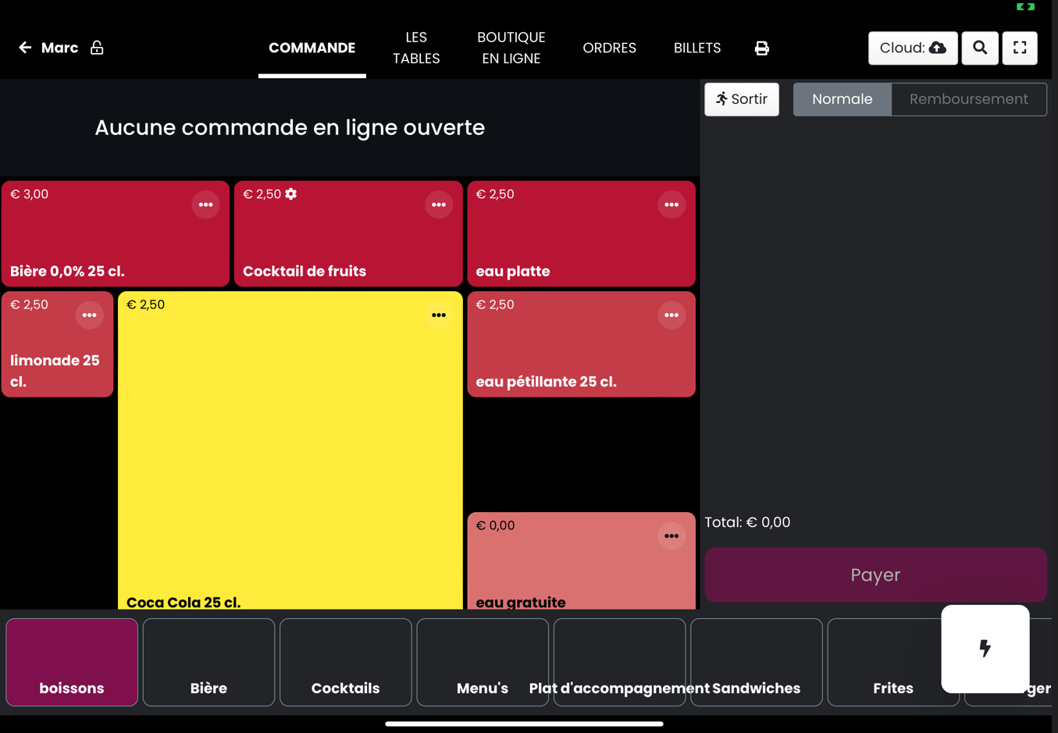Select the boissons category
The height and width of the screenshot is (733, 1058).
click(72, 662)
